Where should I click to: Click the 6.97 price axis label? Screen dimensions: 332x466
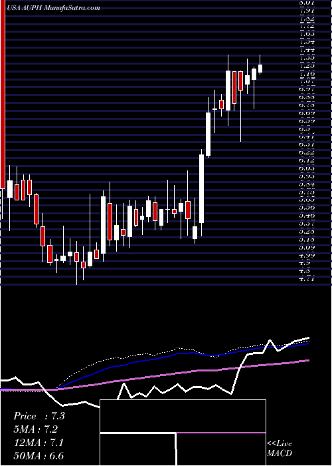tap(307, 89)
